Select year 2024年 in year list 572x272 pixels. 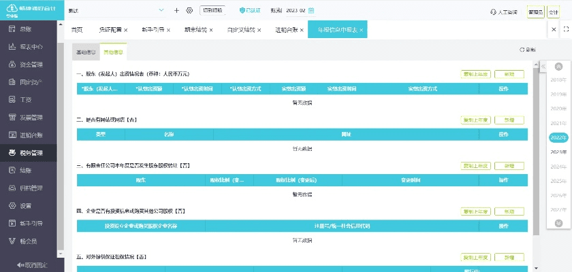(558, 167)
